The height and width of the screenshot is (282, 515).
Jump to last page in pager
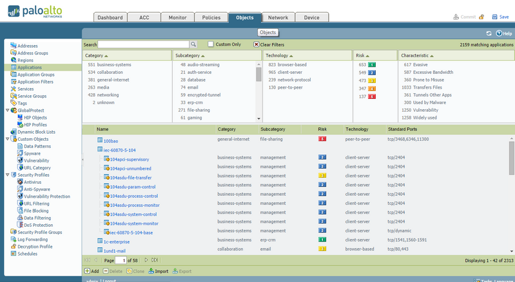(x=155, y=260)
